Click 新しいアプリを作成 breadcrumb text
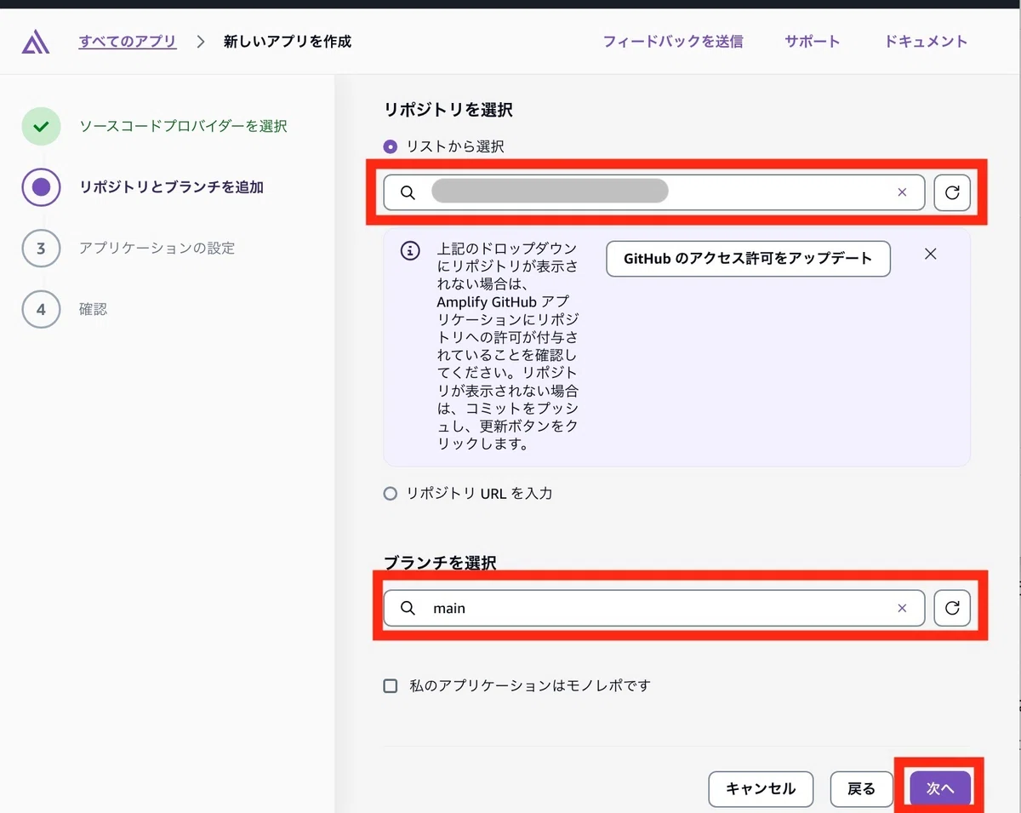This screenshot has height=813, width=1021. [288, 41]
